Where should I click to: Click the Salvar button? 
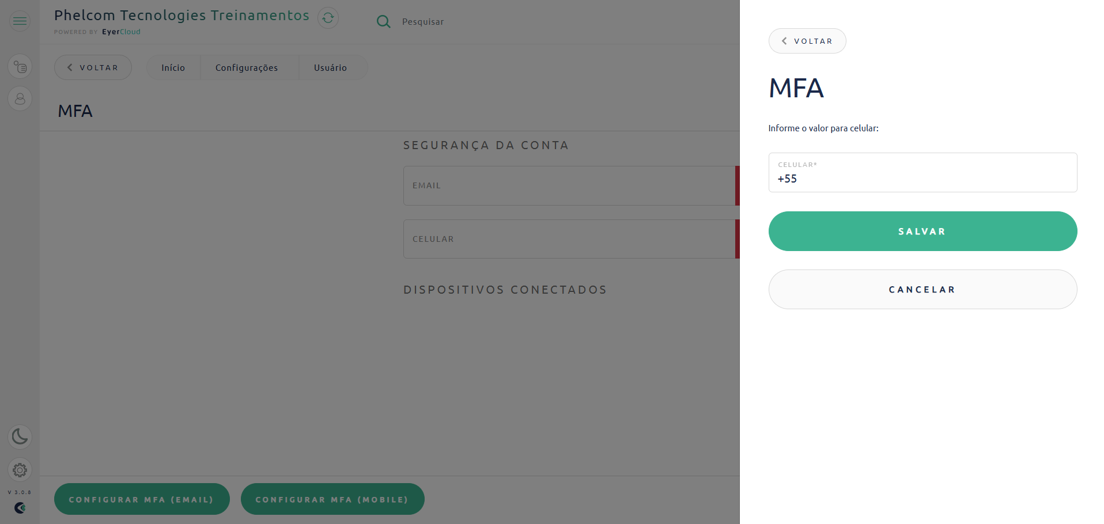922,231
